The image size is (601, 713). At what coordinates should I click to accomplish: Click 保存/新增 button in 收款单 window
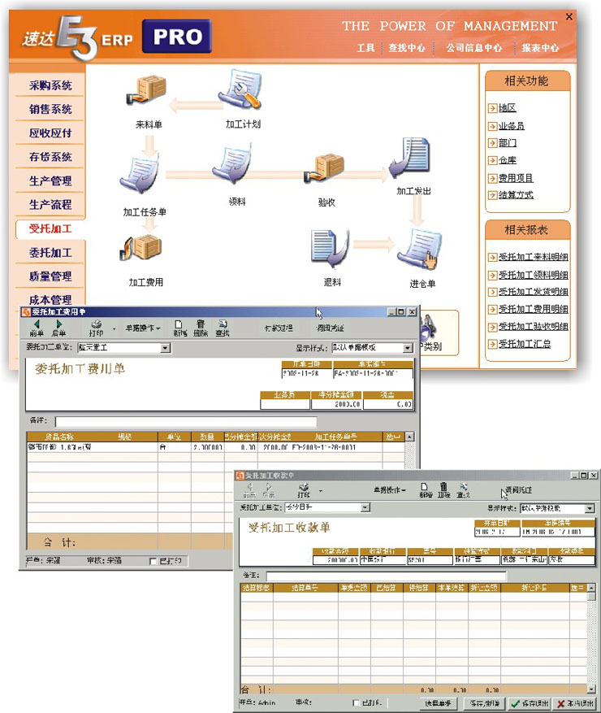click(x=484, y=703)
